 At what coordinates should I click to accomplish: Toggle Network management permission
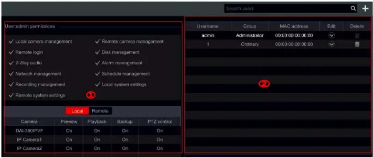pos(35,74)
